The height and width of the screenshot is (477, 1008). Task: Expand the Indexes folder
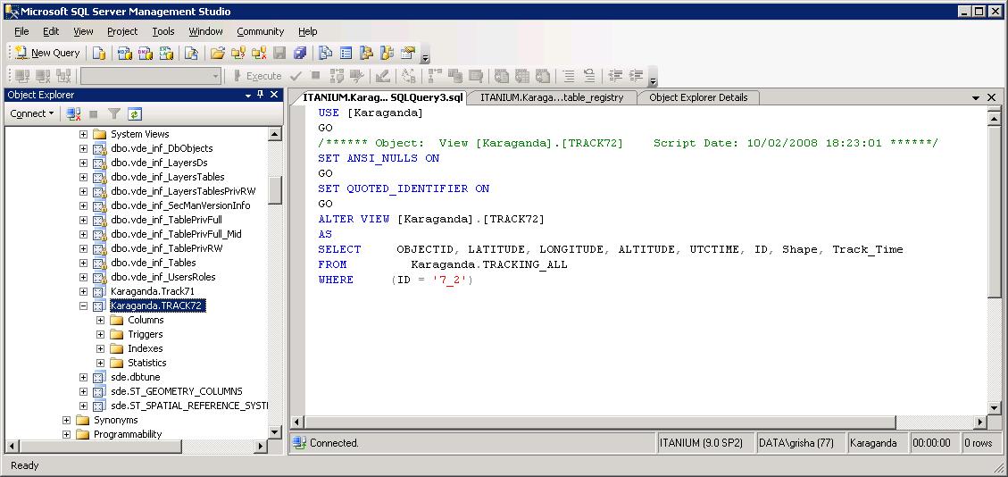tap(100, 348)
